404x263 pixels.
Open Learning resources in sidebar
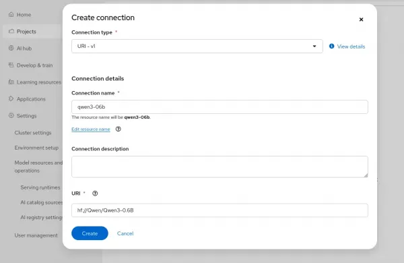[39, 82]
